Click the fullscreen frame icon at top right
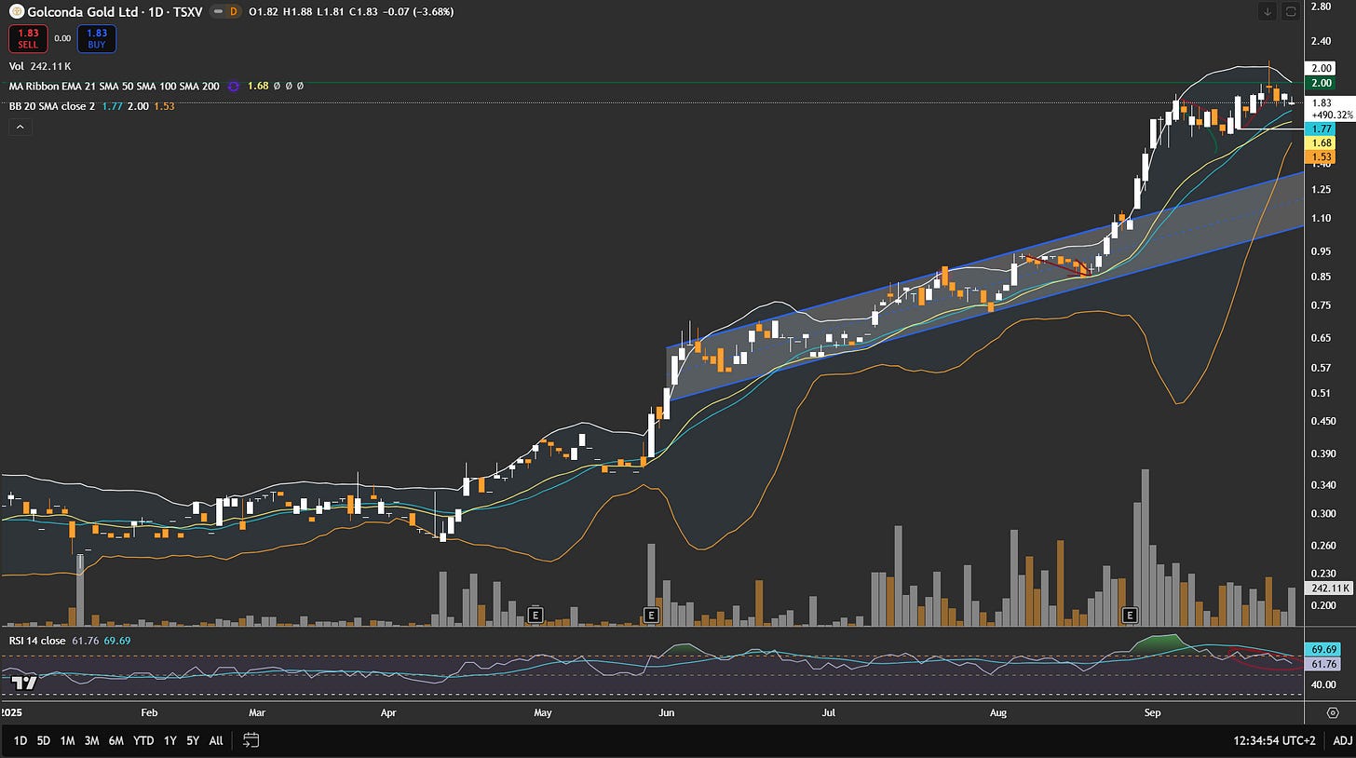This screenshot has height=758, width=1356. (1291, 11)
